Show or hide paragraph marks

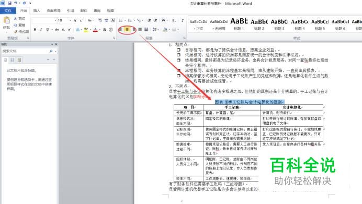[x=183, y=20]
